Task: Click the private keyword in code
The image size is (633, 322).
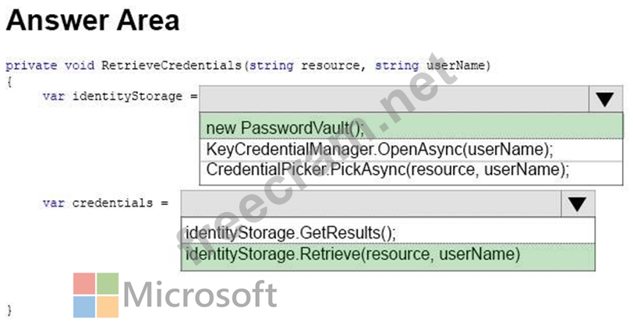Action: (x=31, y=65)
